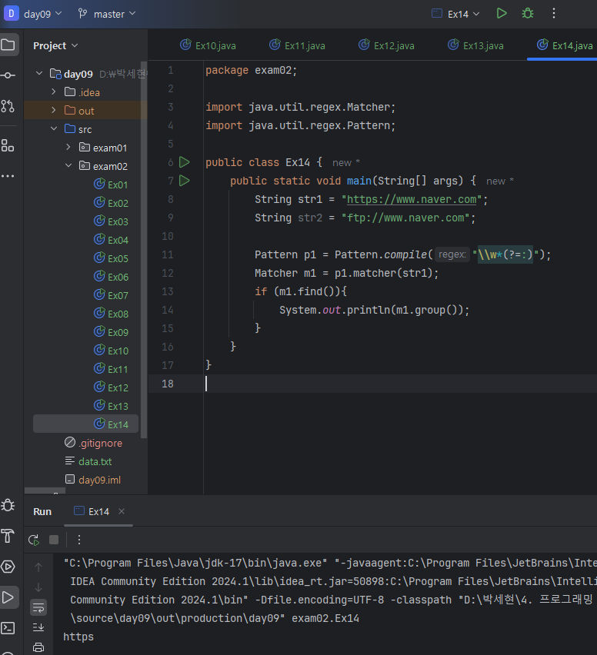The height and width of the screenshot is (655, 597).
Task: Toggle the Project tool window folder icon
Action: pos(8,45)
